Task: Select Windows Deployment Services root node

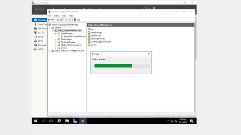Action: pyautogui.click(x=65, y=25)
